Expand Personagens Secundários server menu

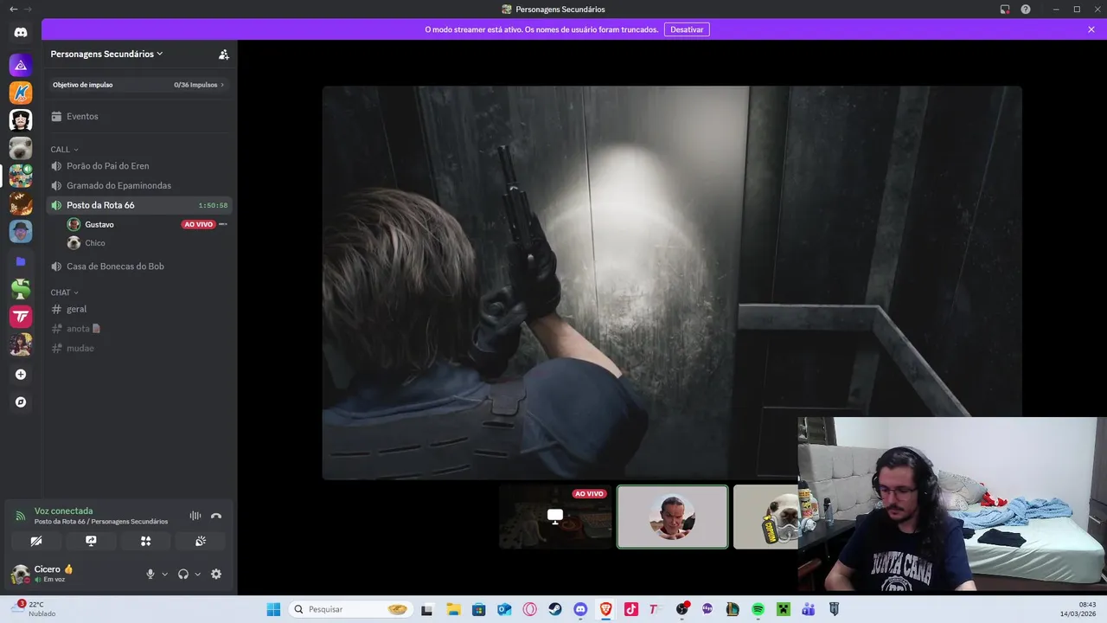click(106, 54)
